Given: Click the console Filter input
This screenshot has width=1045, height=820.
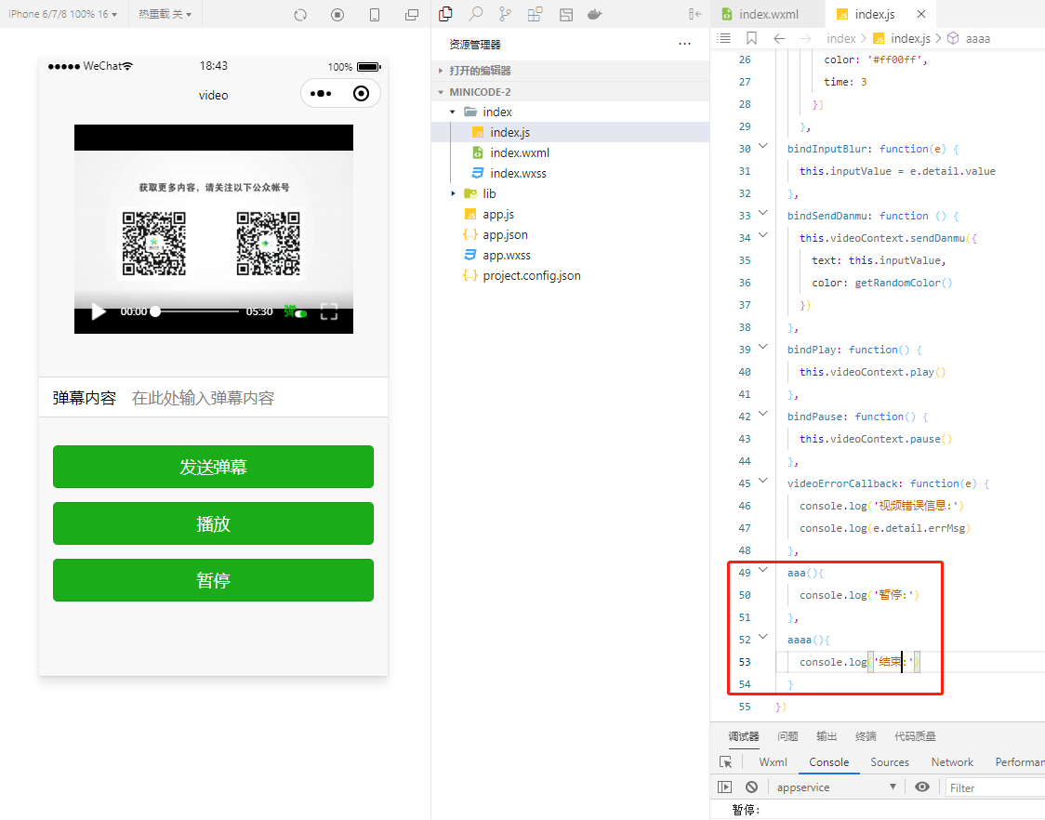Looking at the screenshot, I should 995,787.
